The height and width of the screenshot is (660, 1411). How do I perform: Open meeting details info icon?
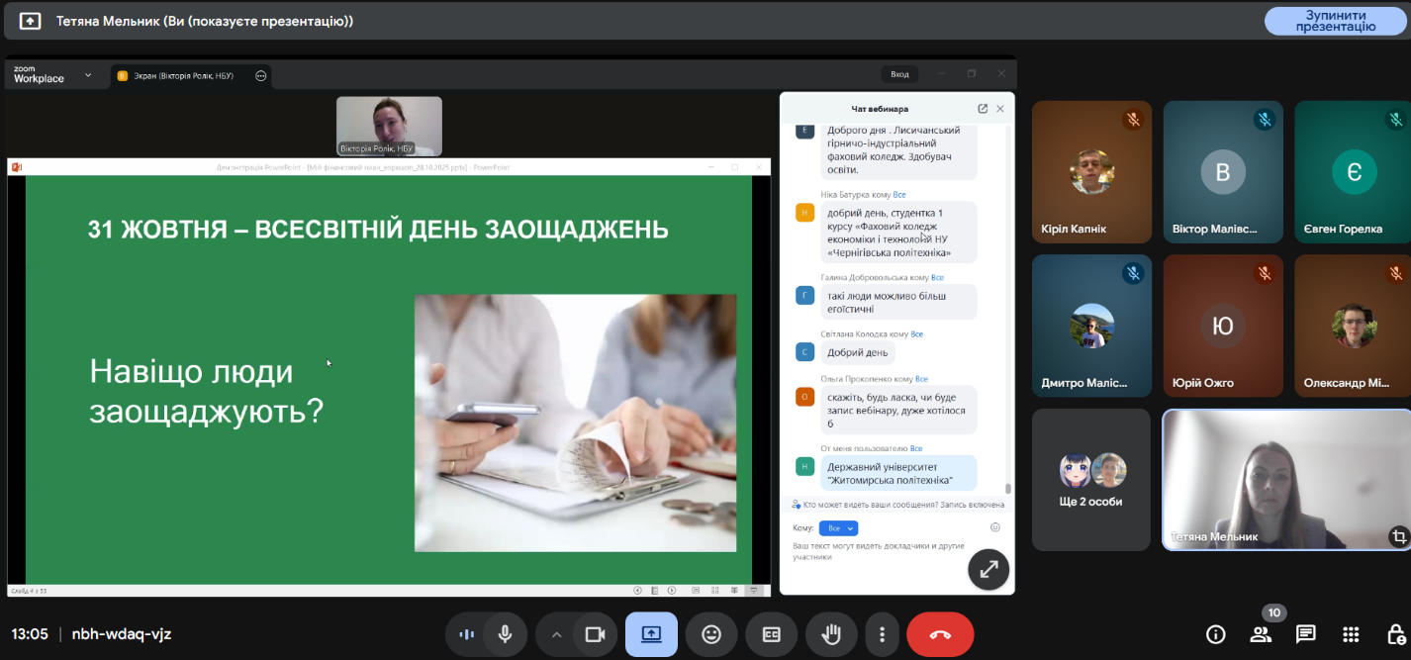click(x=1216, y=634)
